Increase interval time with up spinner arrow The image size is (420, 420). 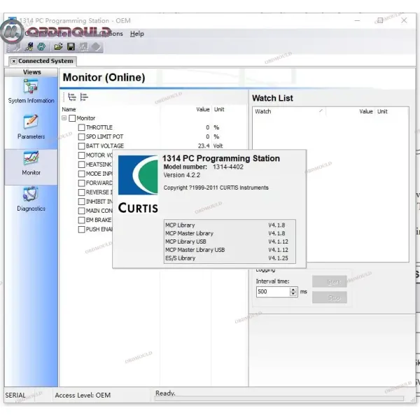click(x=293, y=289)
